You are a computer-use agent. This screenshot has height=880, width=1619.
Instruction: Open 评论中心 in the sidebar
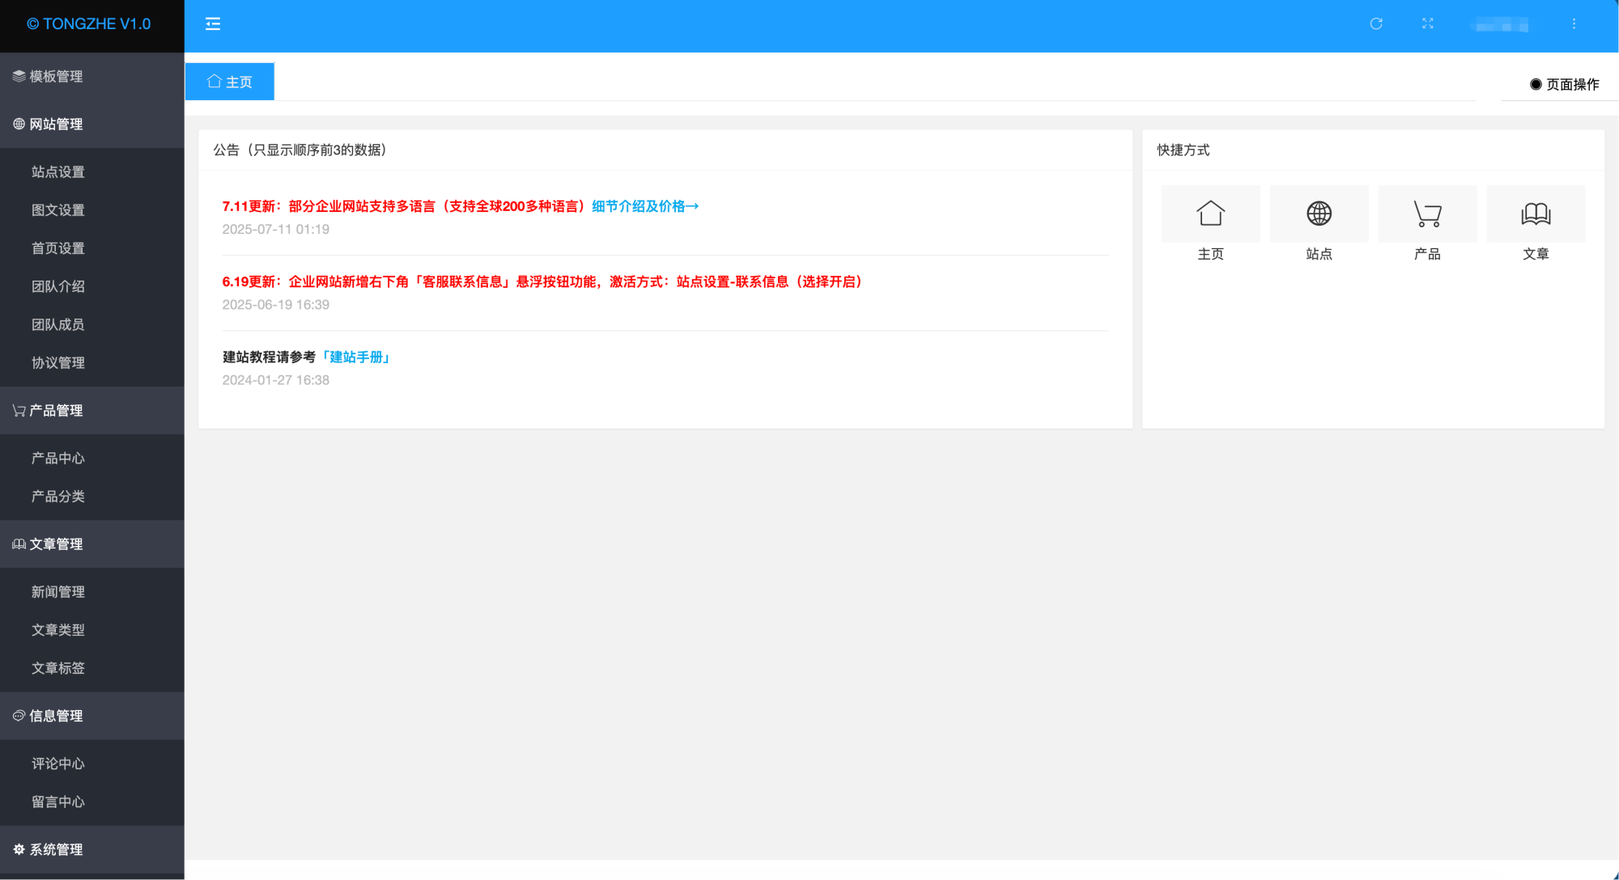(x=92, y=764)
